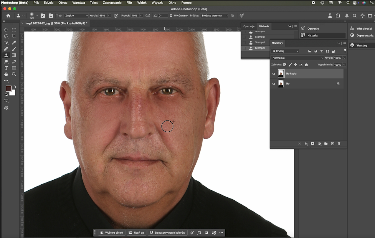The height and width of the screenshot is (238, 375).
Task: Select the Crop tool
Action: (x=14, y=36)
